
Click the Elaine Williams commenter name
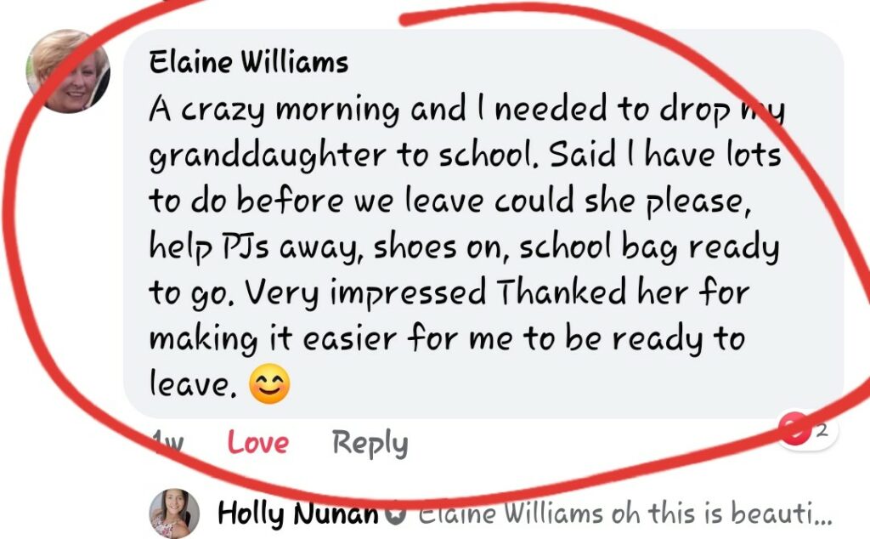[249, 61]
